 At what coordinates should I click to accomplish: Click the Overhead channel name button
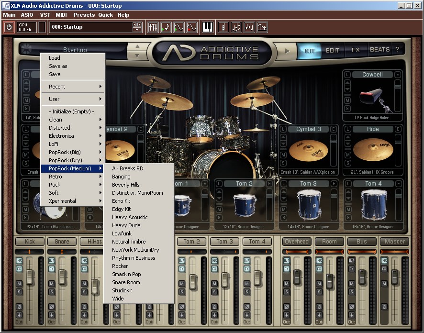(x=297, y=241)
